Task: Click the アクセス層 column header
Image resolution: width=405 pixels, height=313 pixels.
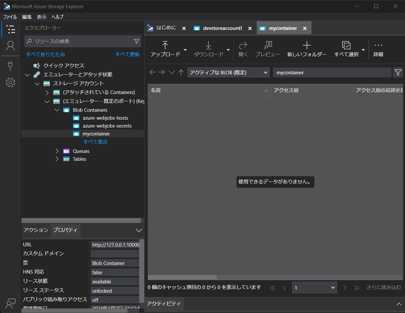Action: [x=312, y=90]
